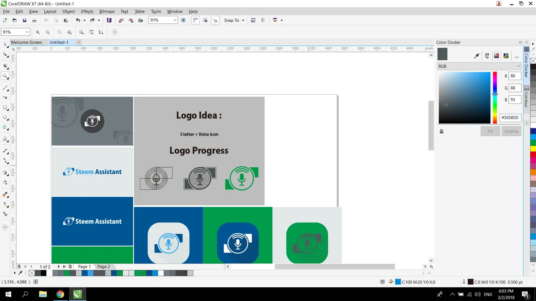Viewport: 536px width, 301px height.
Task: Select the Parallel Dimension tool
Action: (5, 150)
